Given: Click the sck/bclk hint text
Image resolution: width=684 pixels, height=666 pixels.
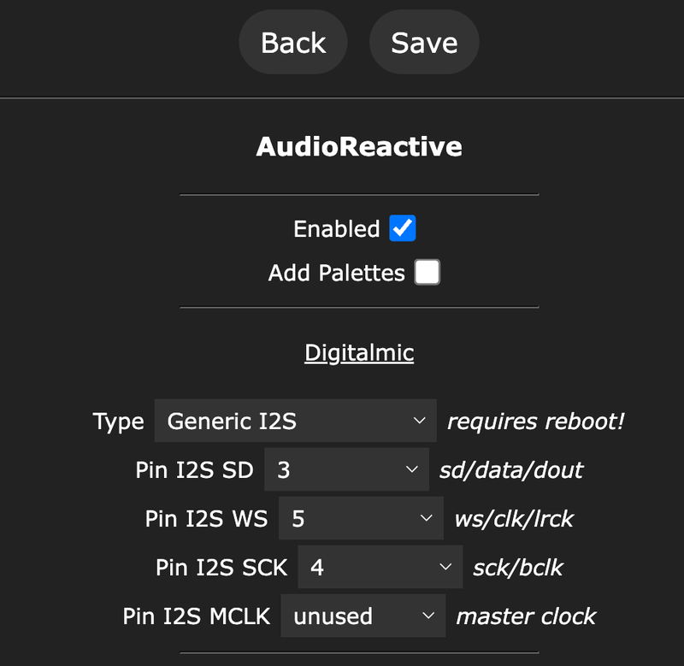Looking at the screenshot, I should (x=518, y=568).
